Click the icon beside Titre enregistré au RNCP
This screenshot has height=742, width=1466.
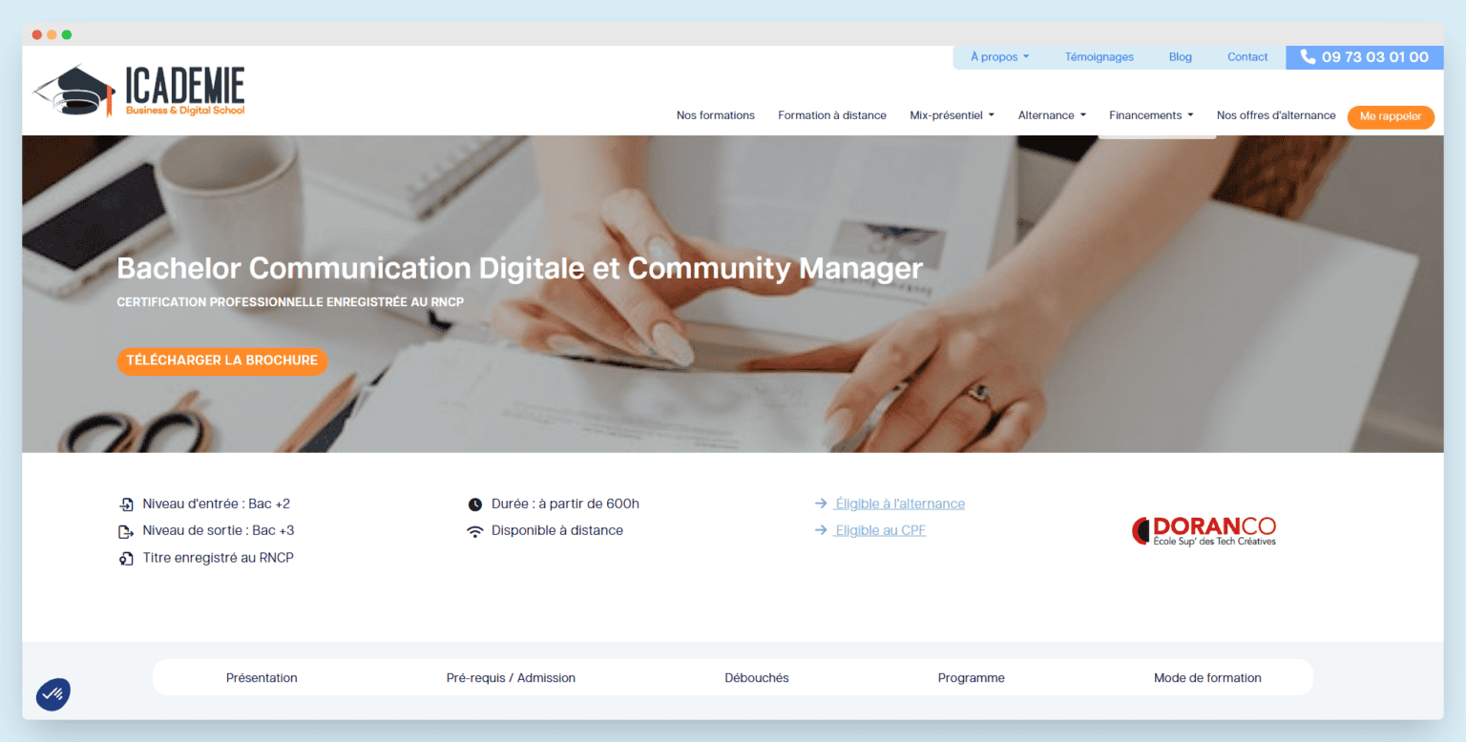[127, 558]
